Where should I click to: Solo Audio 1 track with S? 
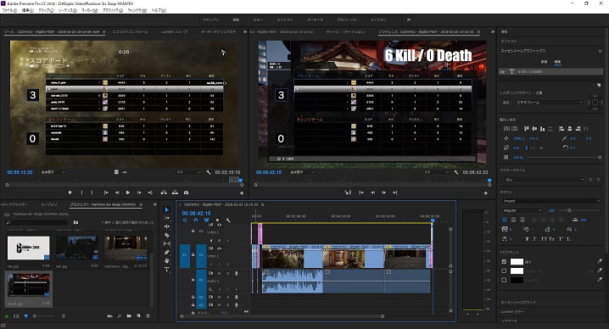pos(228,274)
